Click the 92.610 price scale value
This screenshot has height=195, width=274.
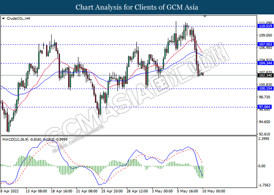pos(265,134)
